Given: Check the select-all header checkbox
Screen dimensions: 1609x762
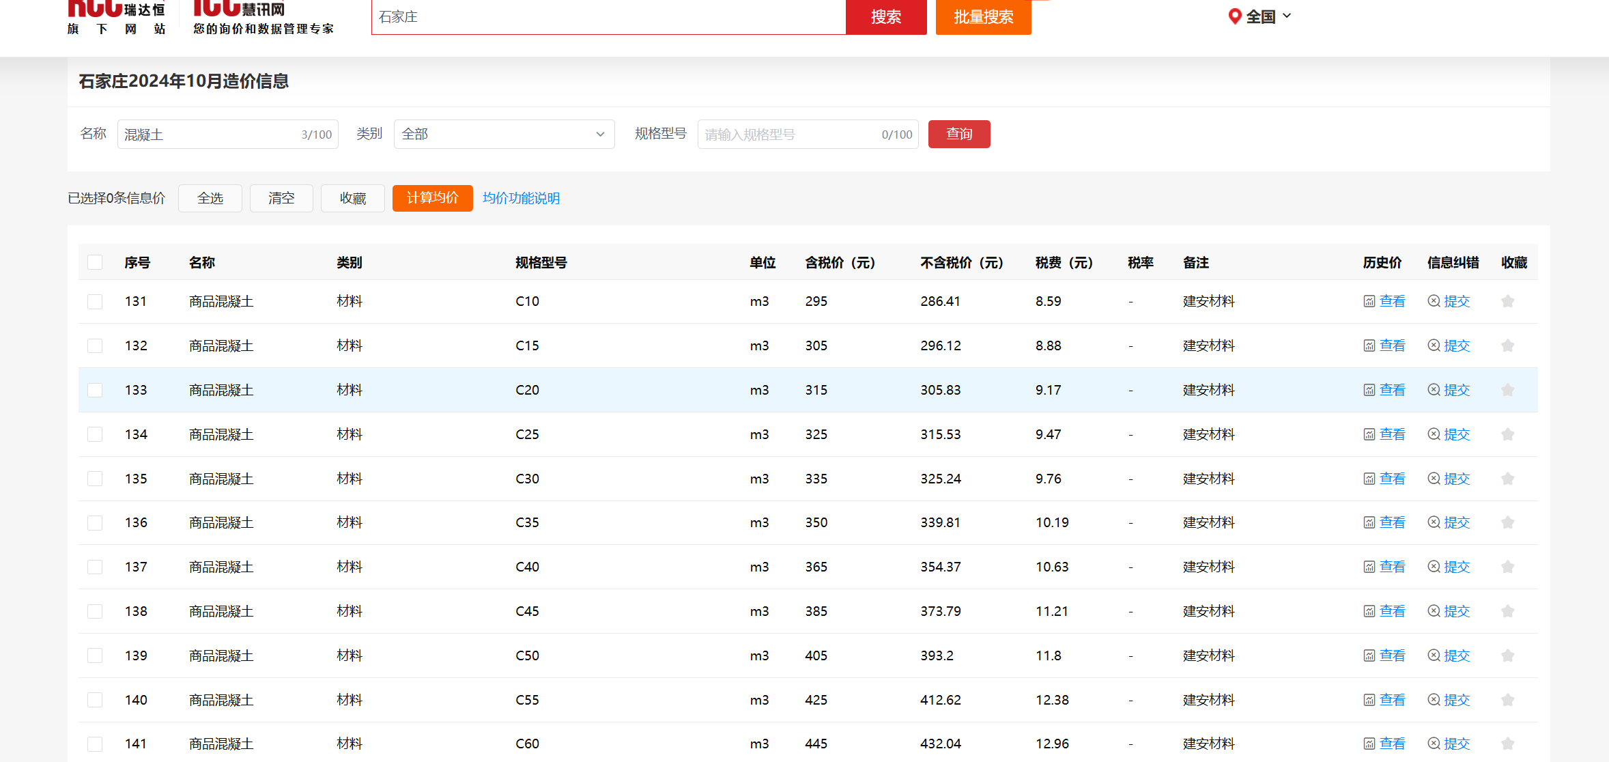Looking at the screenshot, I should click(95, 262).
